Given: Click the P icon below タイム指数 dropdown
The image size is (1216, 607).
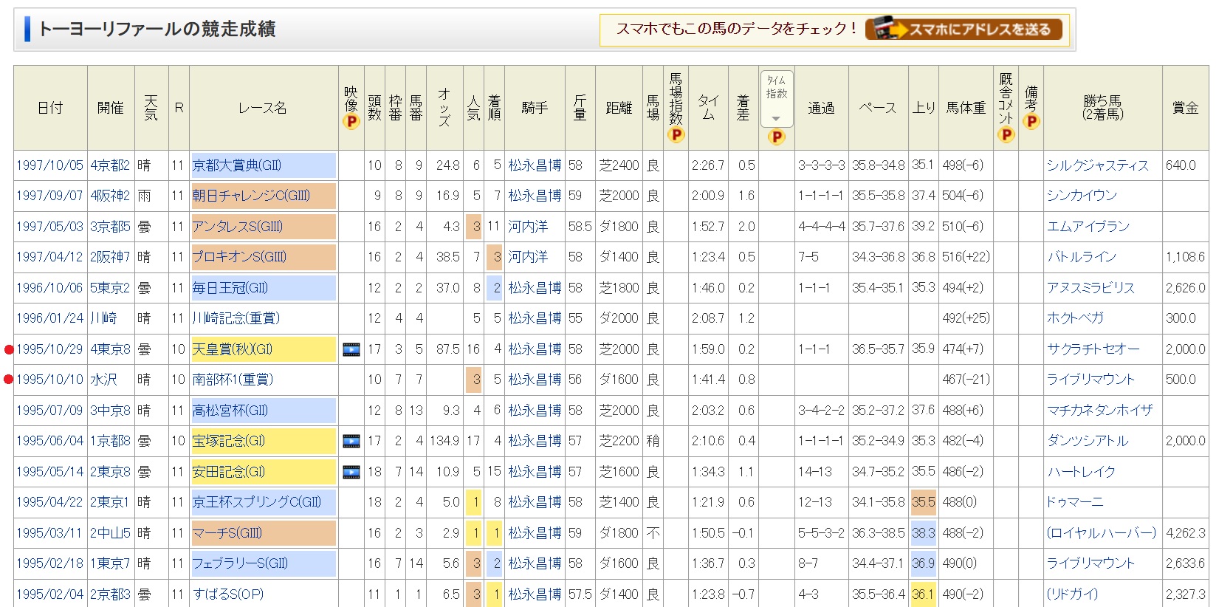Looking at the screenshot, I should pos(776,137).
